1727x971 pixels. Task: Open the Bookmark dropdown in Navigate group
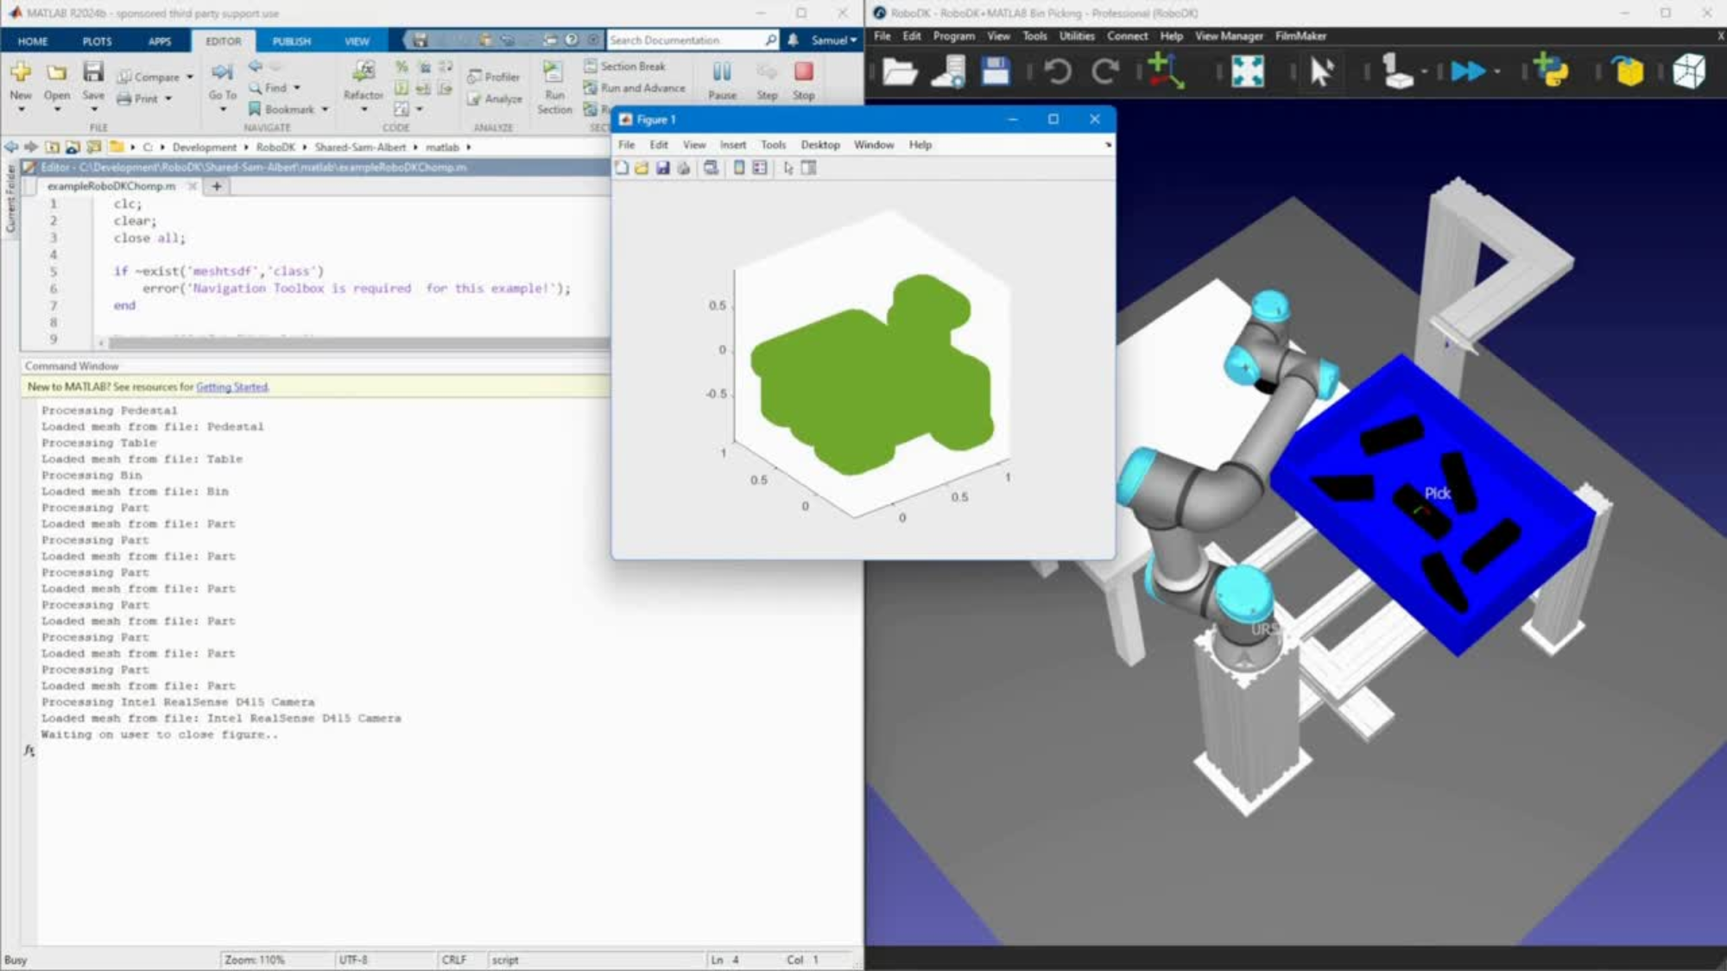326,110
